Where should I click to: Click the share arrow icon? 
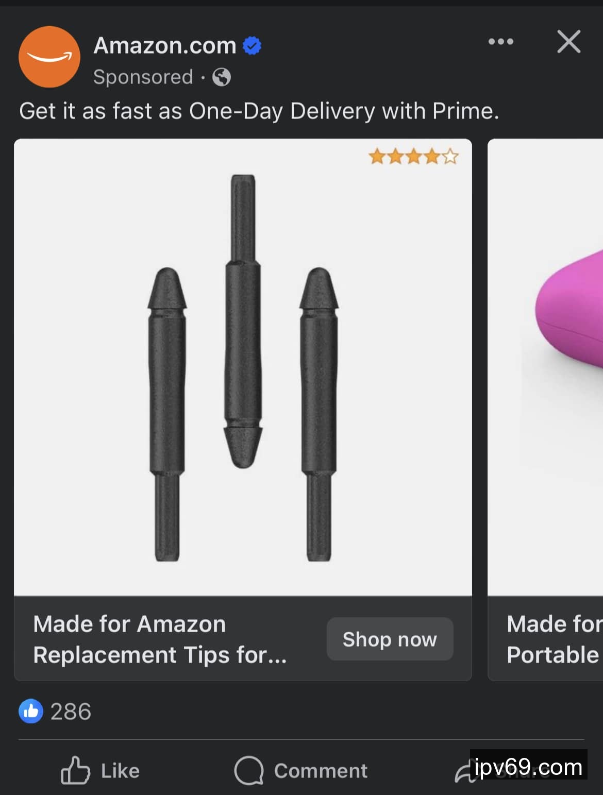point(464,772)
